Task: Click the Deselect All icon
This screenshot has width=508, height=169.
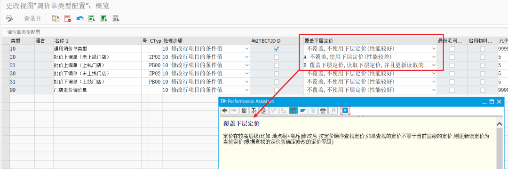Action: point(116,18)
